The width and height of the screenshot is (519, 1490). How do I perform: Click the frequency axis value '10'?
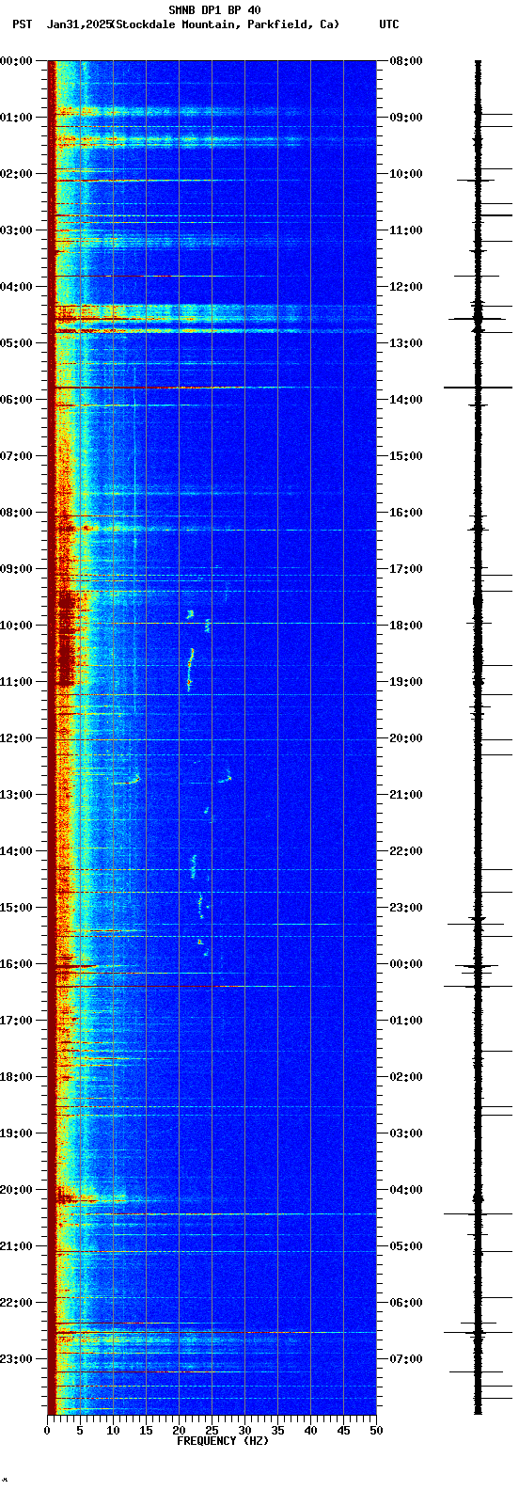[x=113, y=1431]
